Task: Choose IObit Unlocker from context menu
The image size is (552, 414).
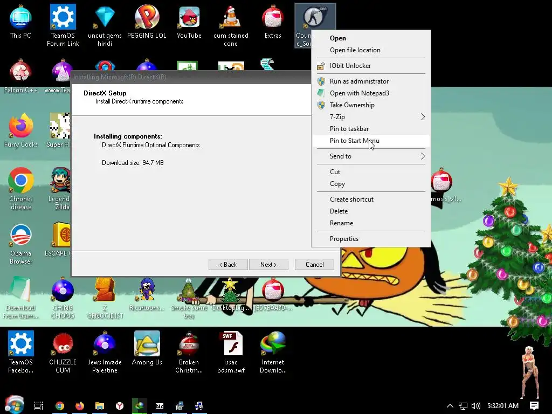Action: point(371,65)
